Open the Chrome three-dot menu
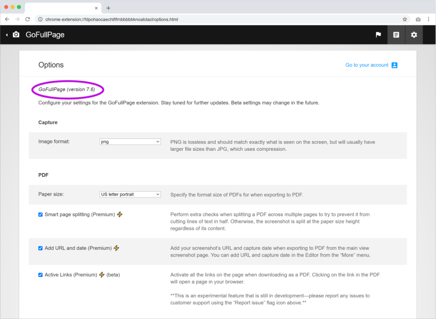Viewport: 436px width, 319px height. click(x=428, y=19)
